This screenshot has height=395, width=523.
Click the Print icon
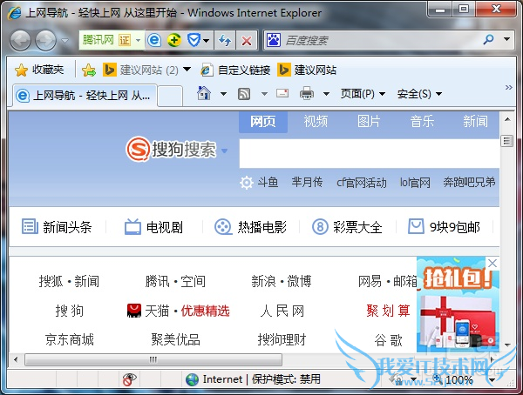click(307, 94)
